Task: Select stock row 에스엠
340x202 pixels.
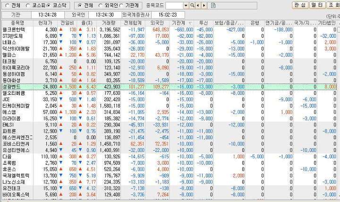Action: point(169,112)
